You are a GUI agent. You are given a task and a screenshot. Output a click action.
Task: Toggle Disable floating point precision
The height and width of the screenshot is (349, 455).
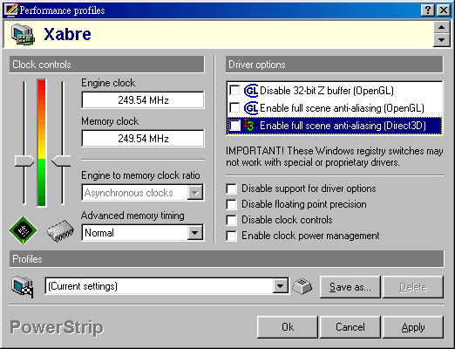tap(231, 204)
